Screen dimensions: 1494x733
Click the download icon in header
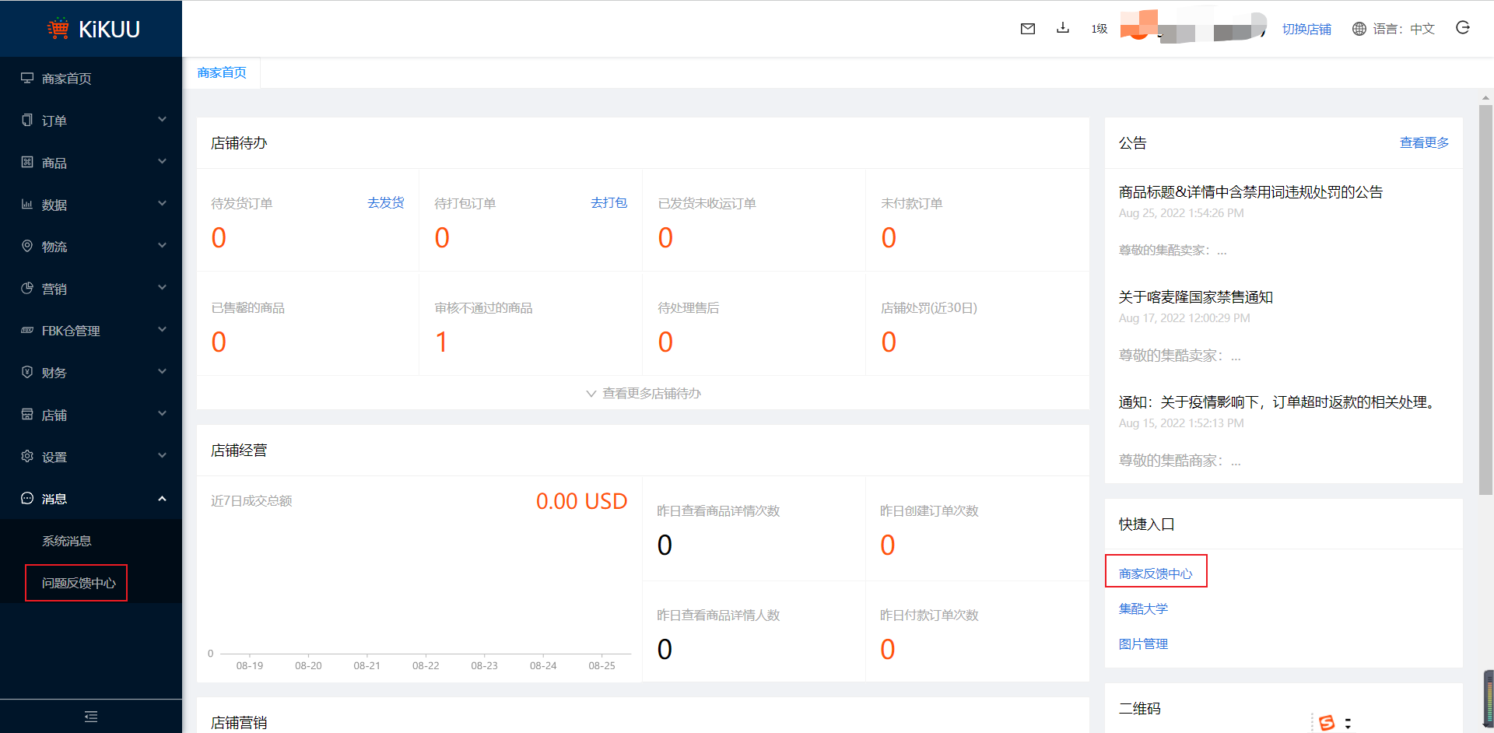coord(1063,28)
